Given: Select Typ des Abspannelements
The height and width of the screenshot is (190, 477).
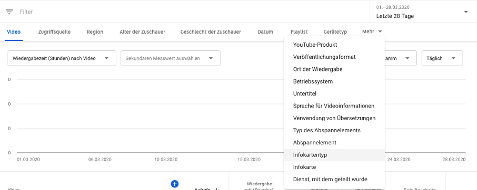Looking at the screenshot, I should click(334, 130).
